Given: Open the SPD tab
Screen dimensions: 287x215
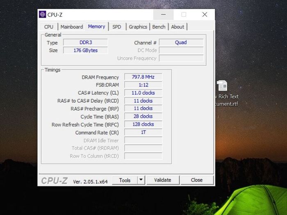Looking at the screenshot, I should pyautogui.click(x=117, y=27).
